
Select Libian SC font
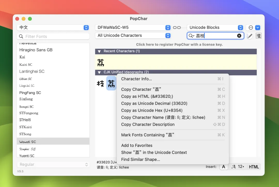tap(53, 79)
